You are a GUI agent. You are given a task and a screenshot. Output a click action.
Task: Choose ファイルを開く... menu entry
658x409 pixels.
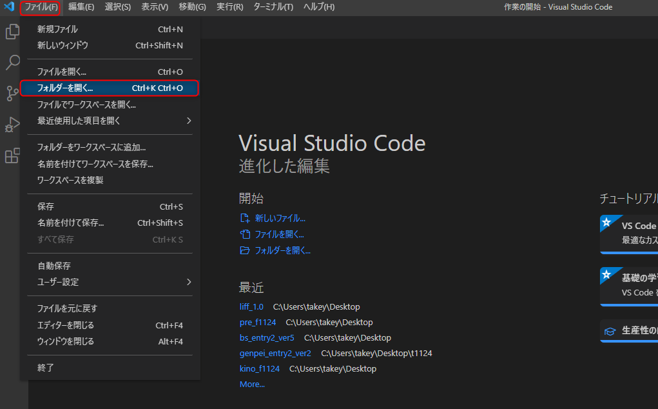coord(110,72)
